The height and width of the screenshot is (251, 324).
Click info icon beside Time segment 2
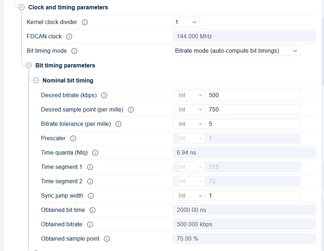(90, 181)
